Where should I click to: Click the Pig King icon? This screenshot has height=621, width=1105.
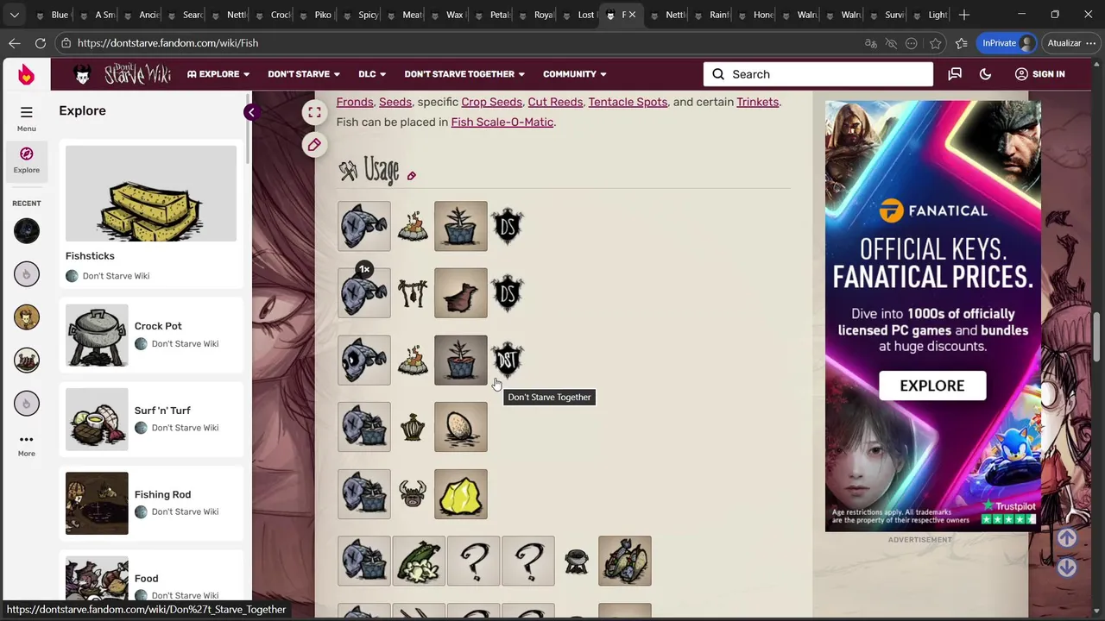point(413,494)
